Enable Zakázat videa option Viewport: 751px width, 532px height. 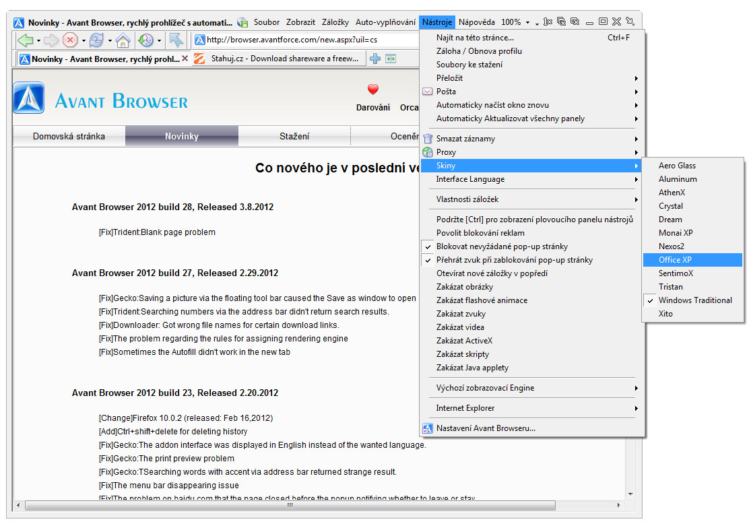532,327
